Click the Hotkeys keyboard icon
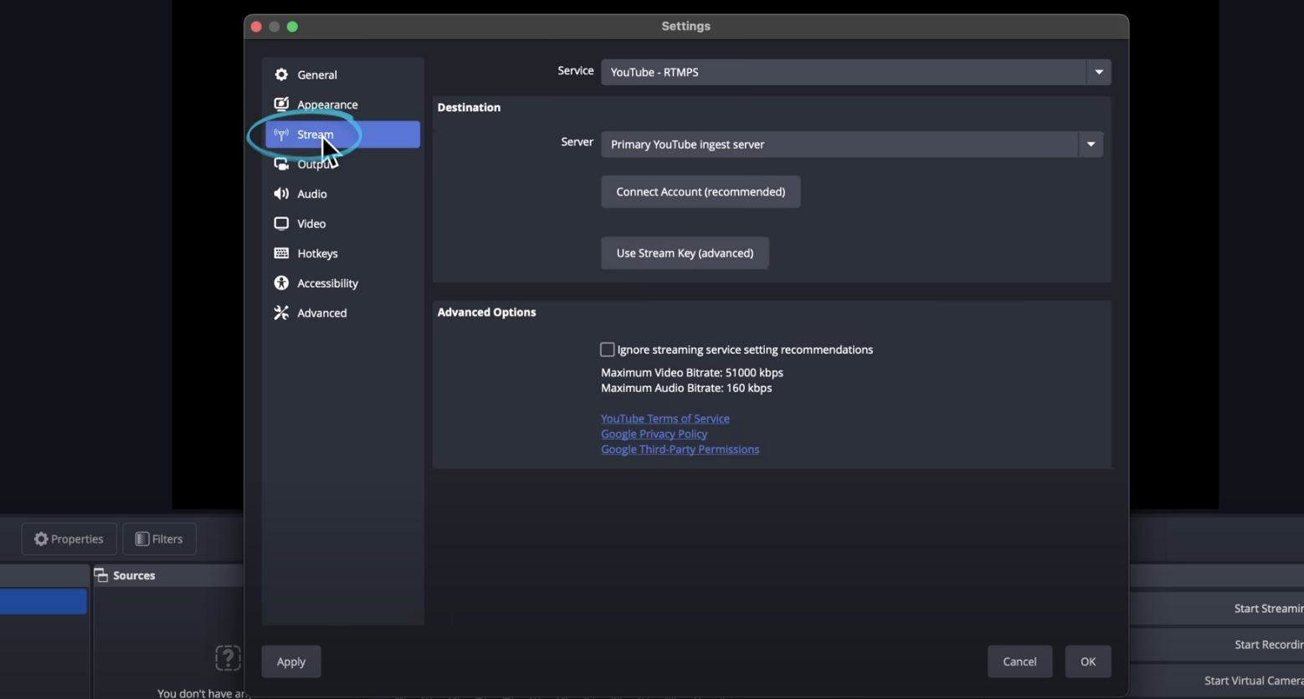 [x=281, y=253]
